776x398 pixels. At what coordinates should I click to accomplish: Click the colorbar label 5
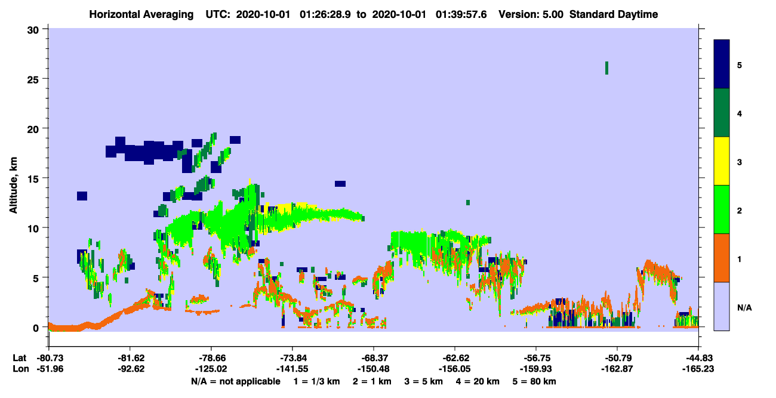740,64
